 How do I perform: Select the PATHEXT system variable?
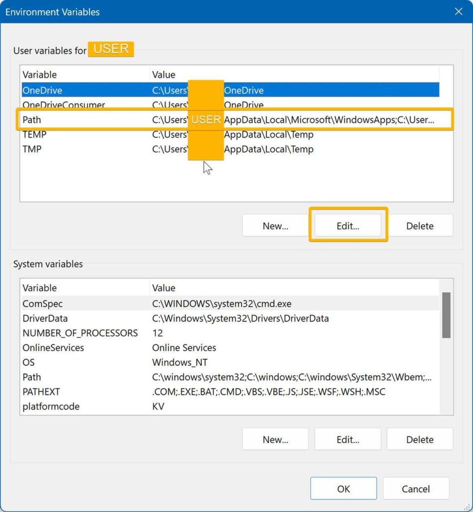[x=230, y=391]
